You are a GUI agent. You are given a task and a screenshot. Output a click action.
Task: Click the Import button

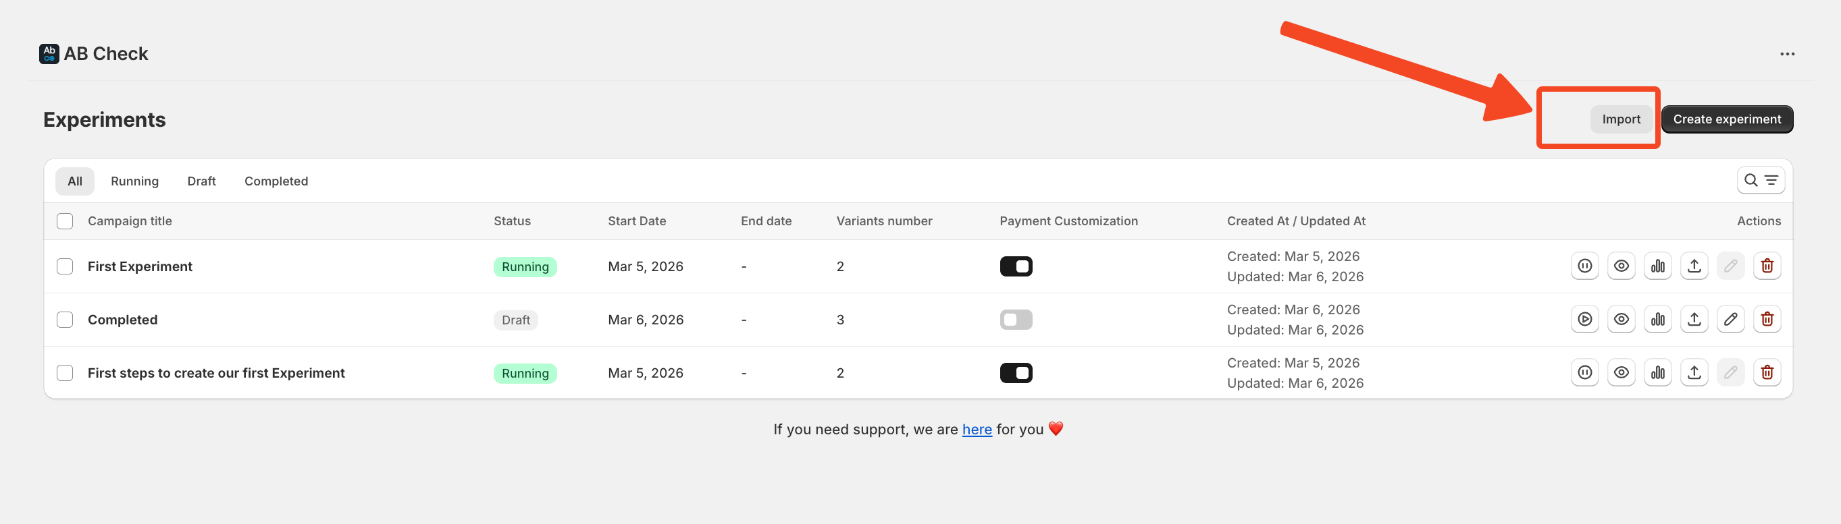pyautogui.click(x=1620, y=119)
